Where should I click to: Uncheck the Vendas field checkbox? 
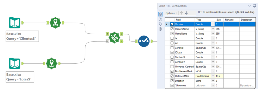coord(172,24)
